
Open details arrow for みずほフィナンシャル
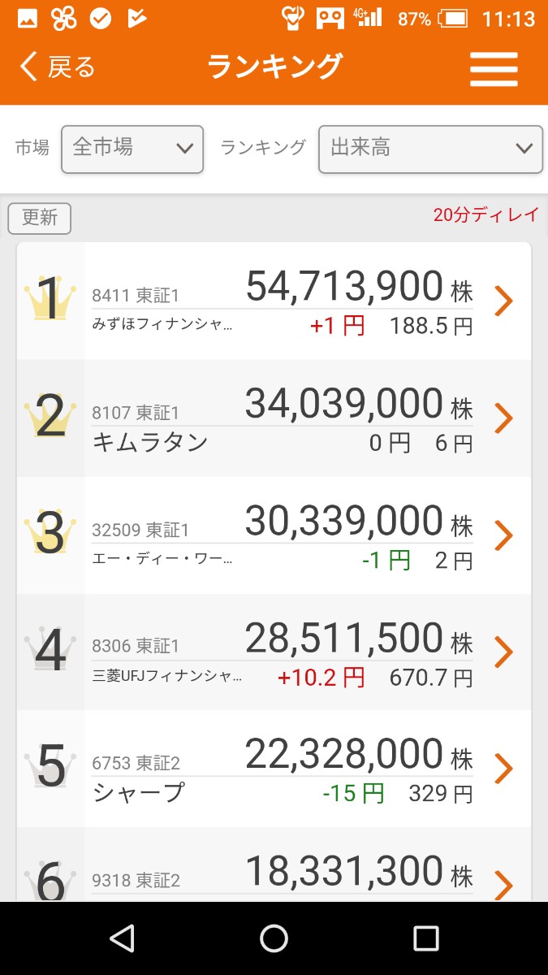(504, 301)
